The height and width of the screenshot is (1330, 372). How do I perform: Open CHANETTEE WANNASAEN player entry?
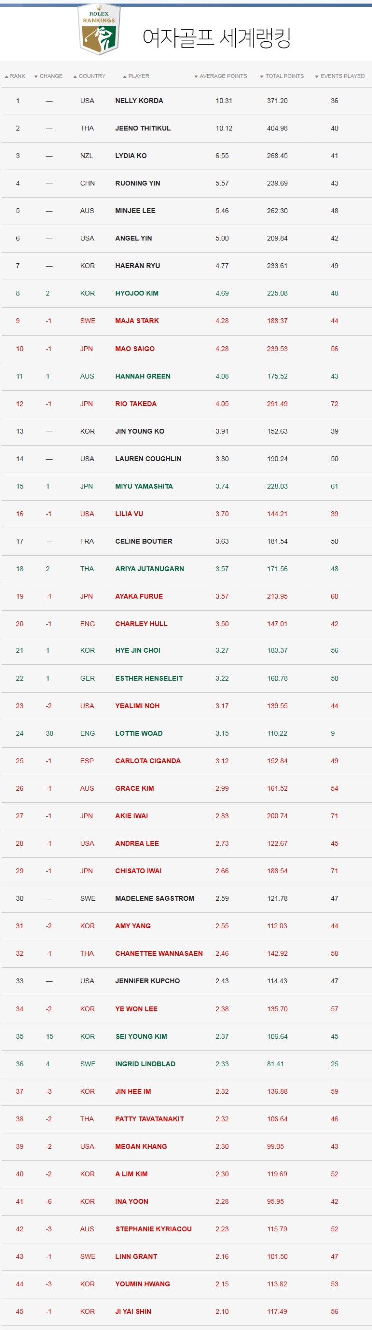159,953
